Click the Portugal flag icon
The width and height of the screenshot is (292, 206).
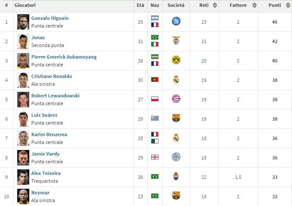[155, 80]
